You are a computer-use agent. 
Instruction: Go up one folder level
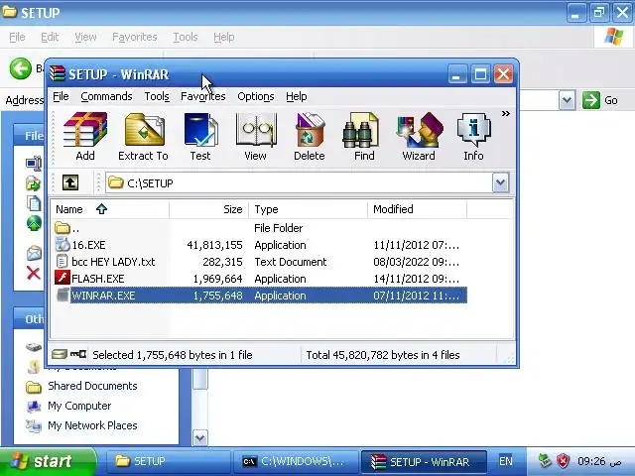click(x=70, y=182)
